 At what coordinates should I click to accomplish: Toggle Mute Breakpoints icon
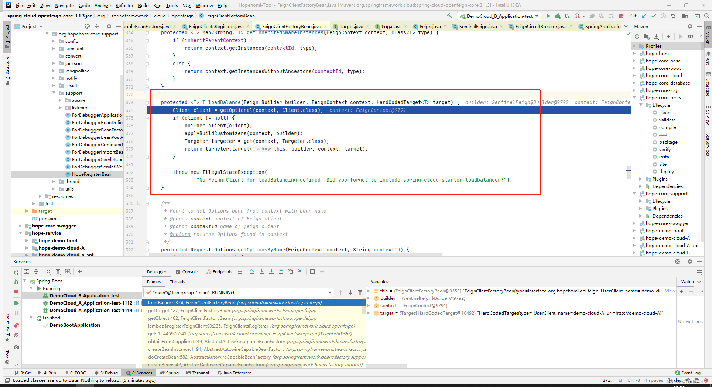pos(16,335)
